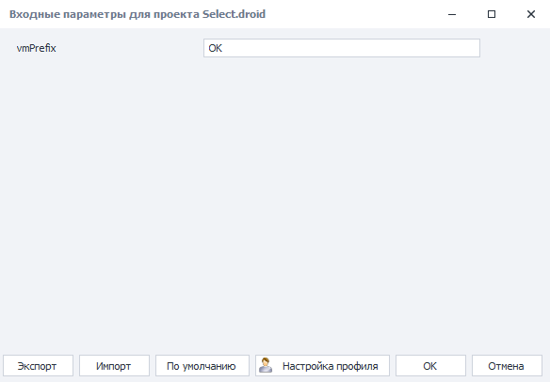Restore default values for project inputs
Viewport: 550px width, 382px height.
[202, 365]
